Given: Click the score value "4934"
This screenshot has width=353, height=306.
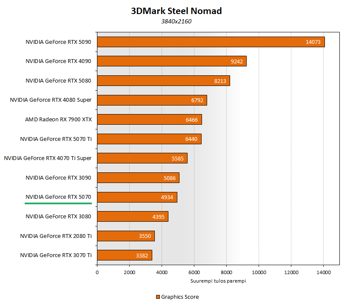Looking at the screenshot, I should [167, 197].
